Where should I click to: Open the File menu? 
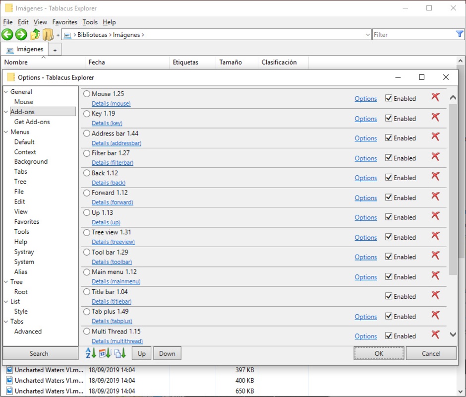pyautogui.click(x=8, y=22)
